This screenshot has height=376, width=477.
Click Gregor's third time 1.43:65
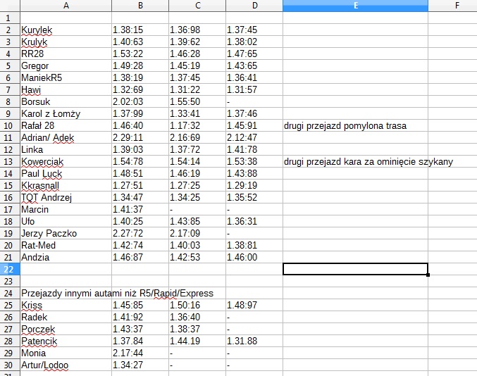click(x=254, y=65)
